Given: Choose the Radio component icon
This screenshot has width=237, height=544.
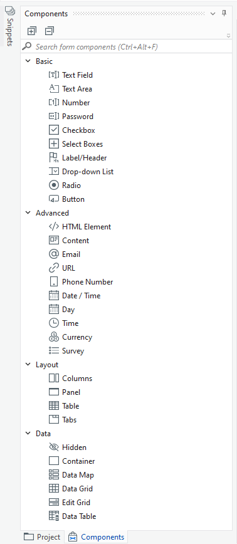Looking at the screenshot, I should (x=54, y=186).
